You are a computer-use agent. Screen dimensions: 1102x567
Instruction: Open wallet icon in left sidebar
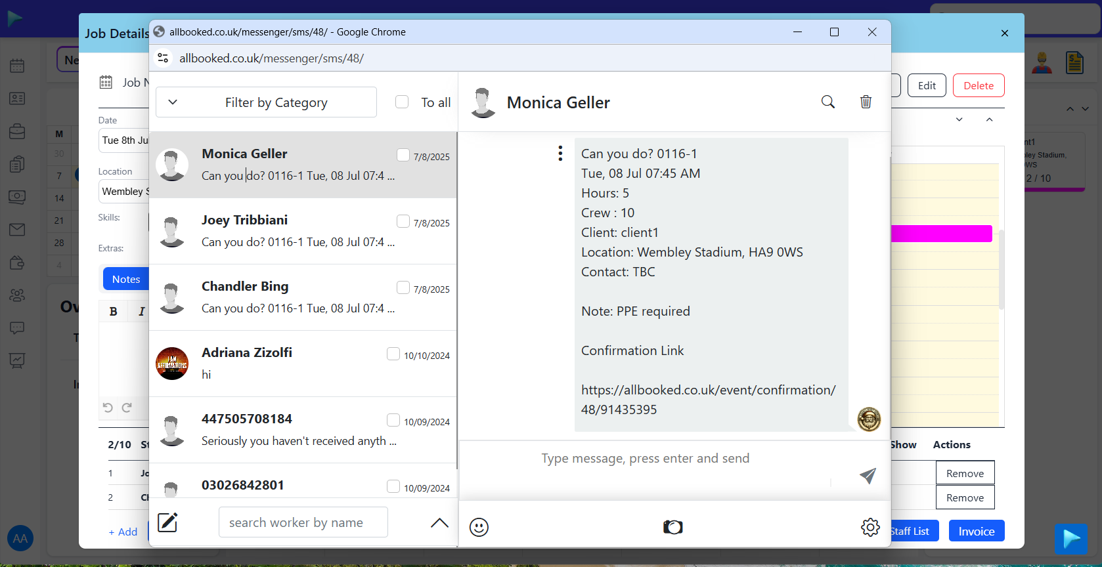[x=18, y=262]
